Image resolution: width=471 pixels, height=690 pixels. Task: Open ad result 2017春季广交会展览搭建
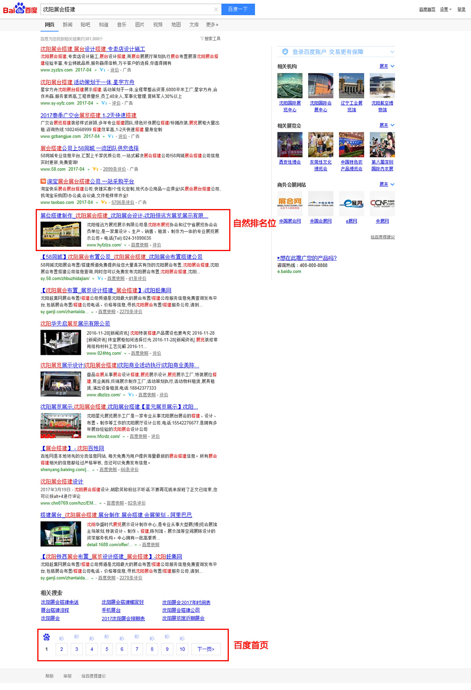[88, 116]
